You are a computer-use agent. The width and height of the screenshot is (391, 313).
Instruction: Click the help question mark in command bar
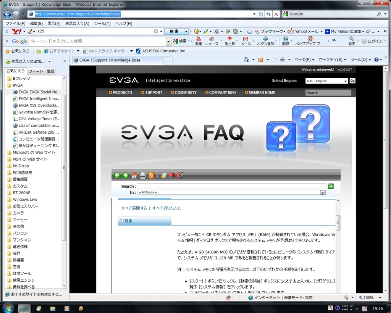376,60
